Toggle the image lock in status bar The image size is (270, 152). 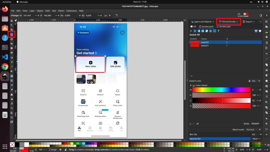pos(66,150)
